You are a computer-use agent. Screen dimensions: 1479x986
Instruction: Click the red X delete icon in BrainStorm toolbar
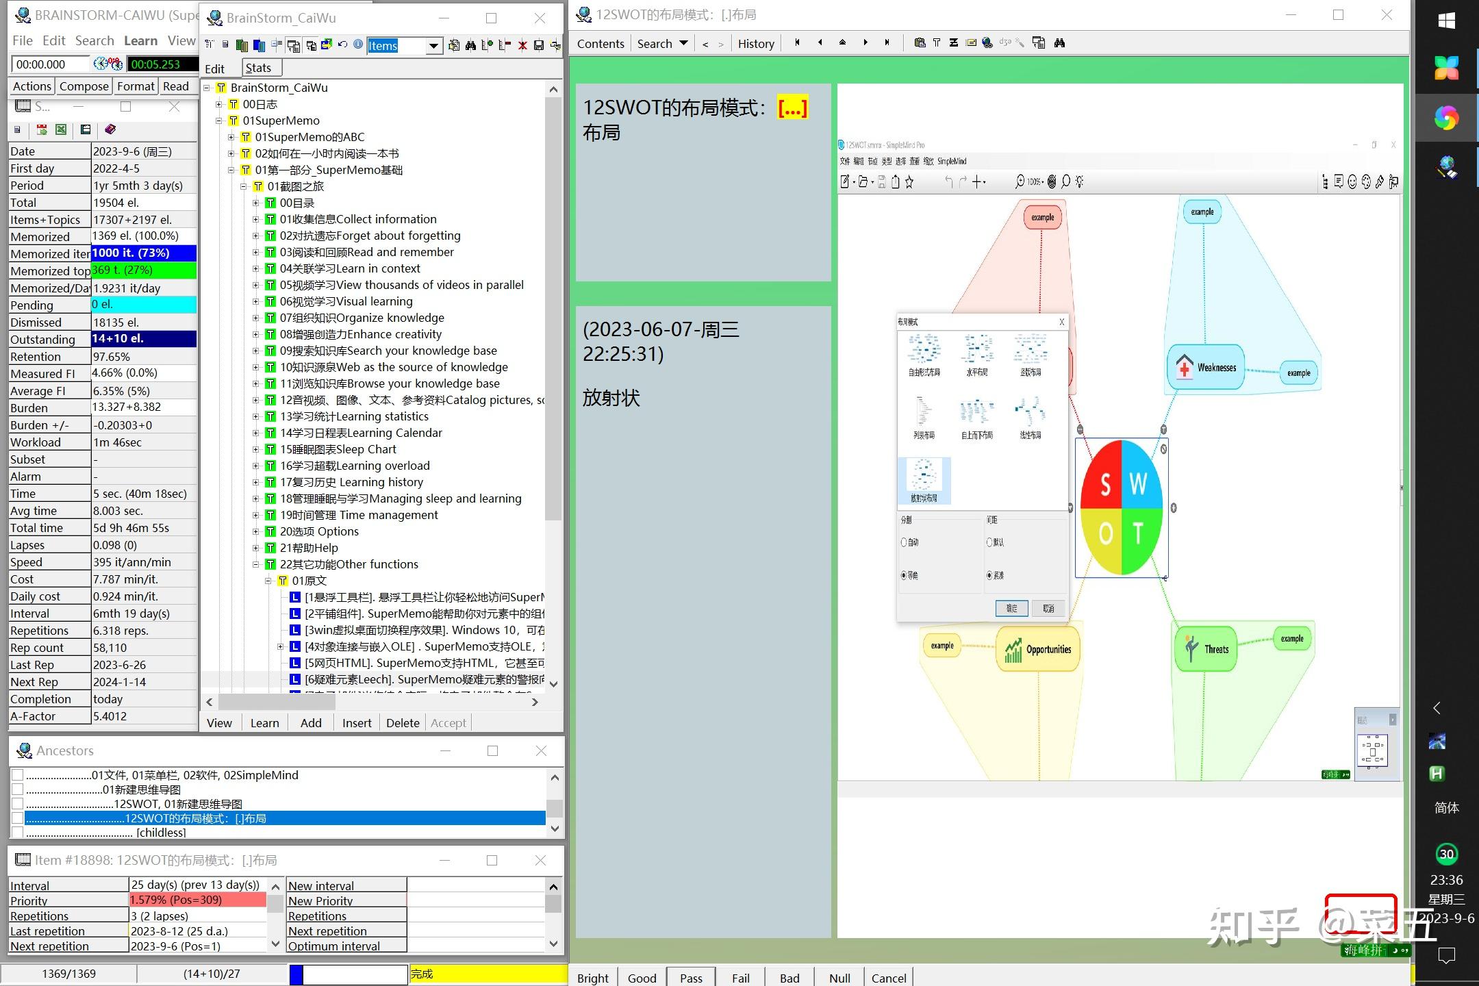pyautogui.click(x=522, y=45)
